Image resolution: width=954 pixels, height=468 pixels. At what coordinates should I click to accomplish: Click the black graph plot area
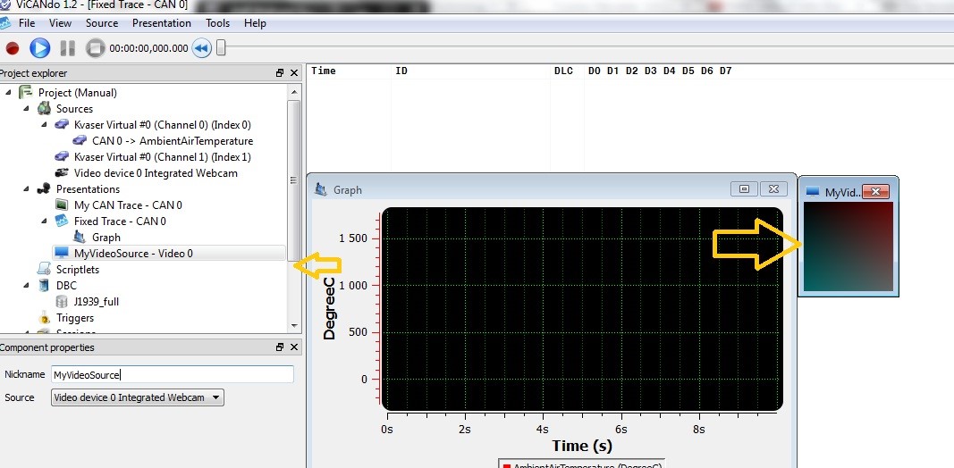coord(582,309)
